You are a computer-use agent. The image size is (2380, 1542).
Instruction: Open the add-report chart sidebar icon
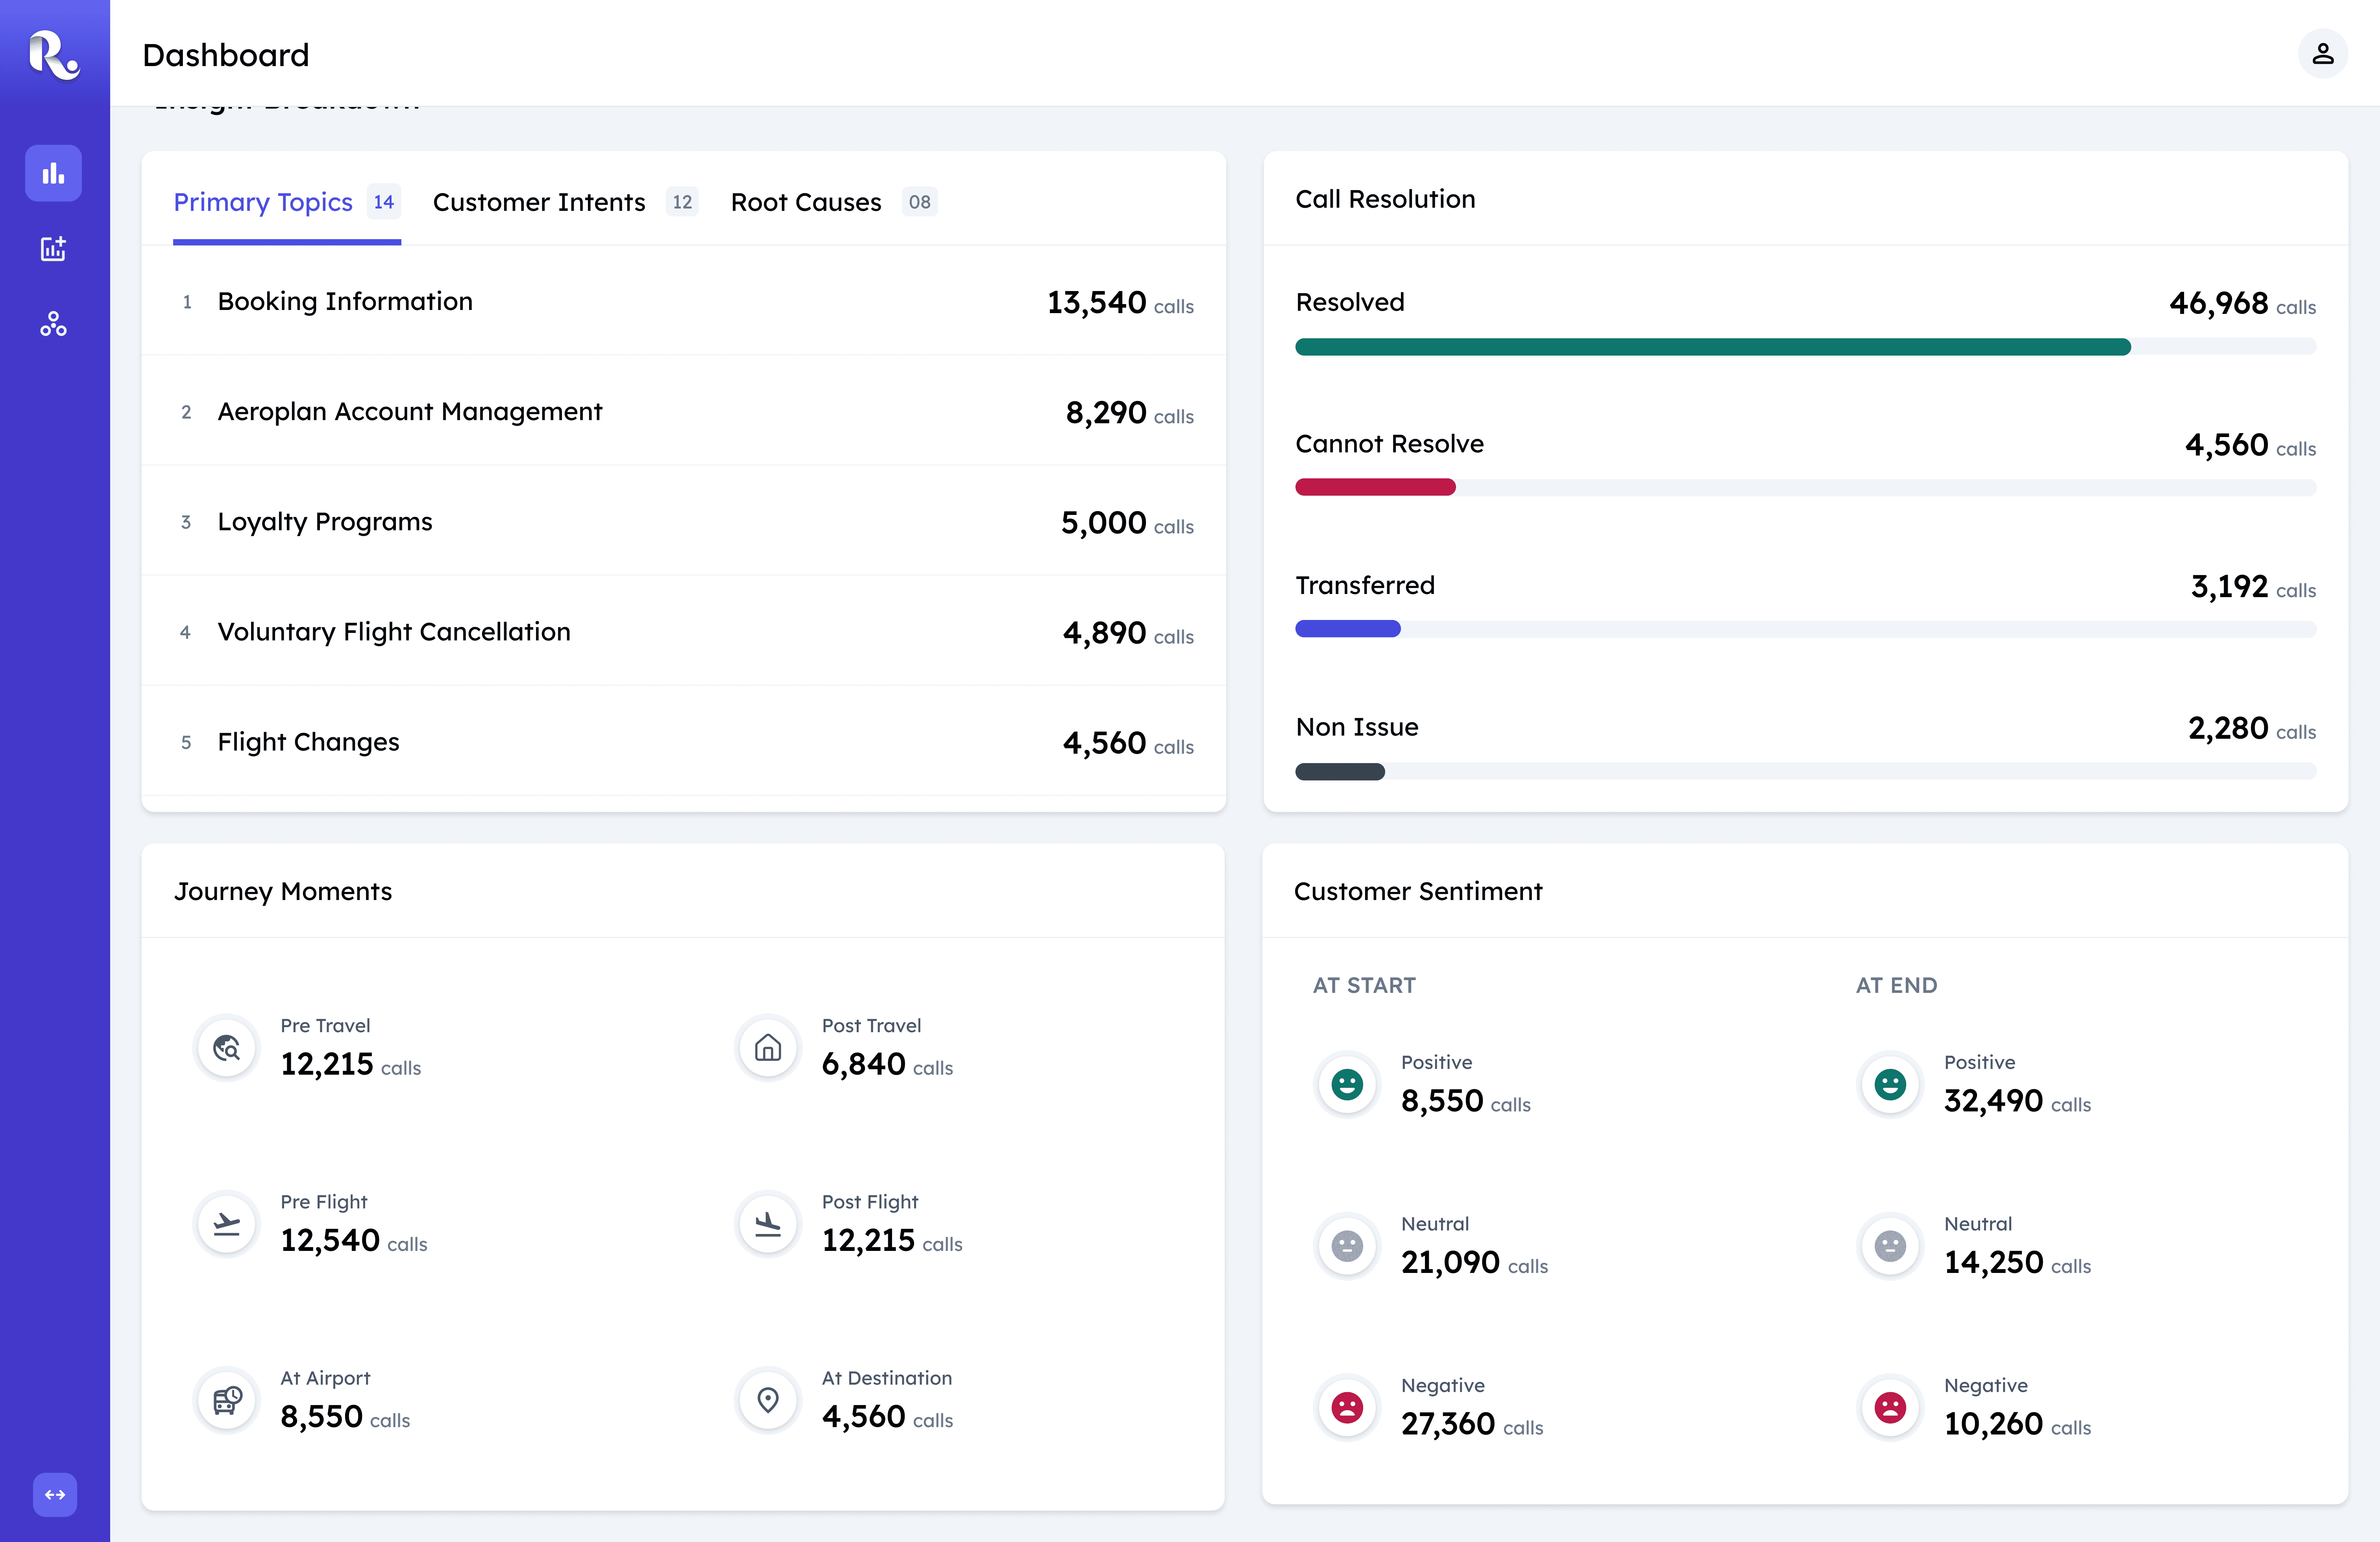click(x=54, y=249)
